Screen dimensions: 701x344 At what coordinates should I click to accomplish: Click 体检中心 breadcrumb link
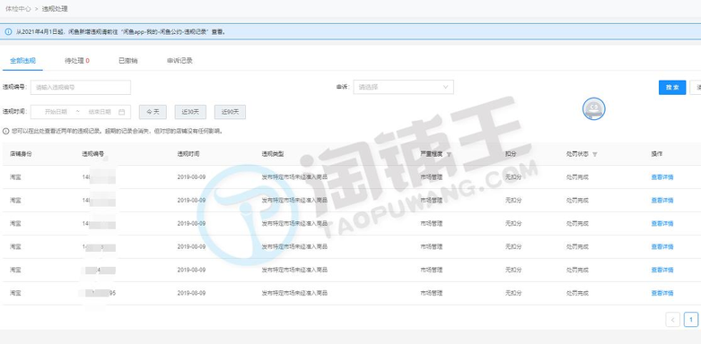18,8
